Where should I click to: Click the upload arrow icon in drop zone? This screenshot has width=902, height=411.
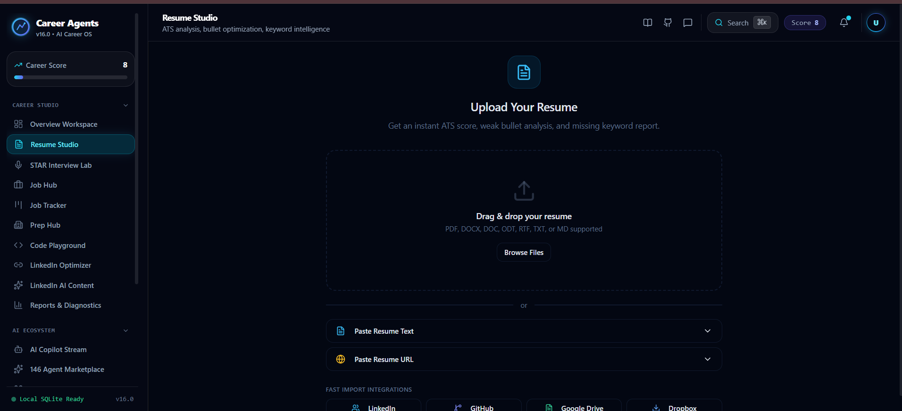point(524,191)
